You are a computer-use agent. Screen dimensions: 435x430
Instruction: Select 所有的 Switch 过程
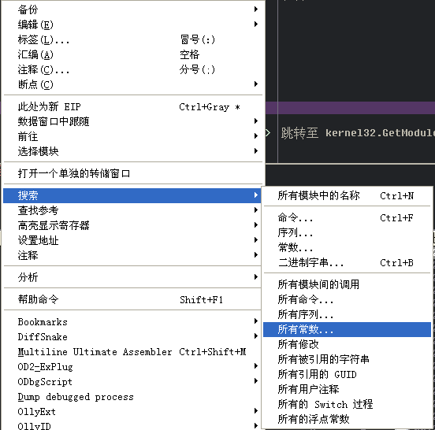pyautogui.click(x=347, y=404)
